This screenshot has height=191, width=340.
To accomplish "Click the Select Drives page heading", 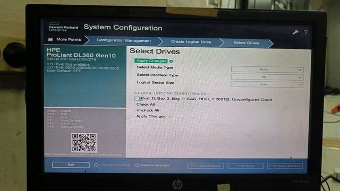I will click(155, 51).
